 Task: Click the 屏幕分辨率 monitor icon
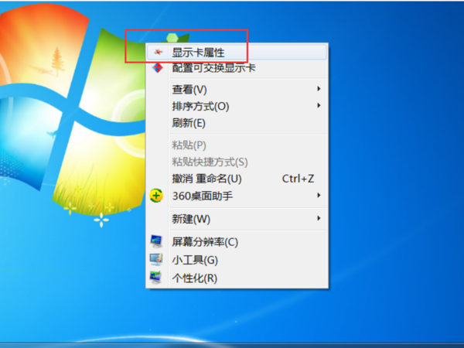(156, 241)
